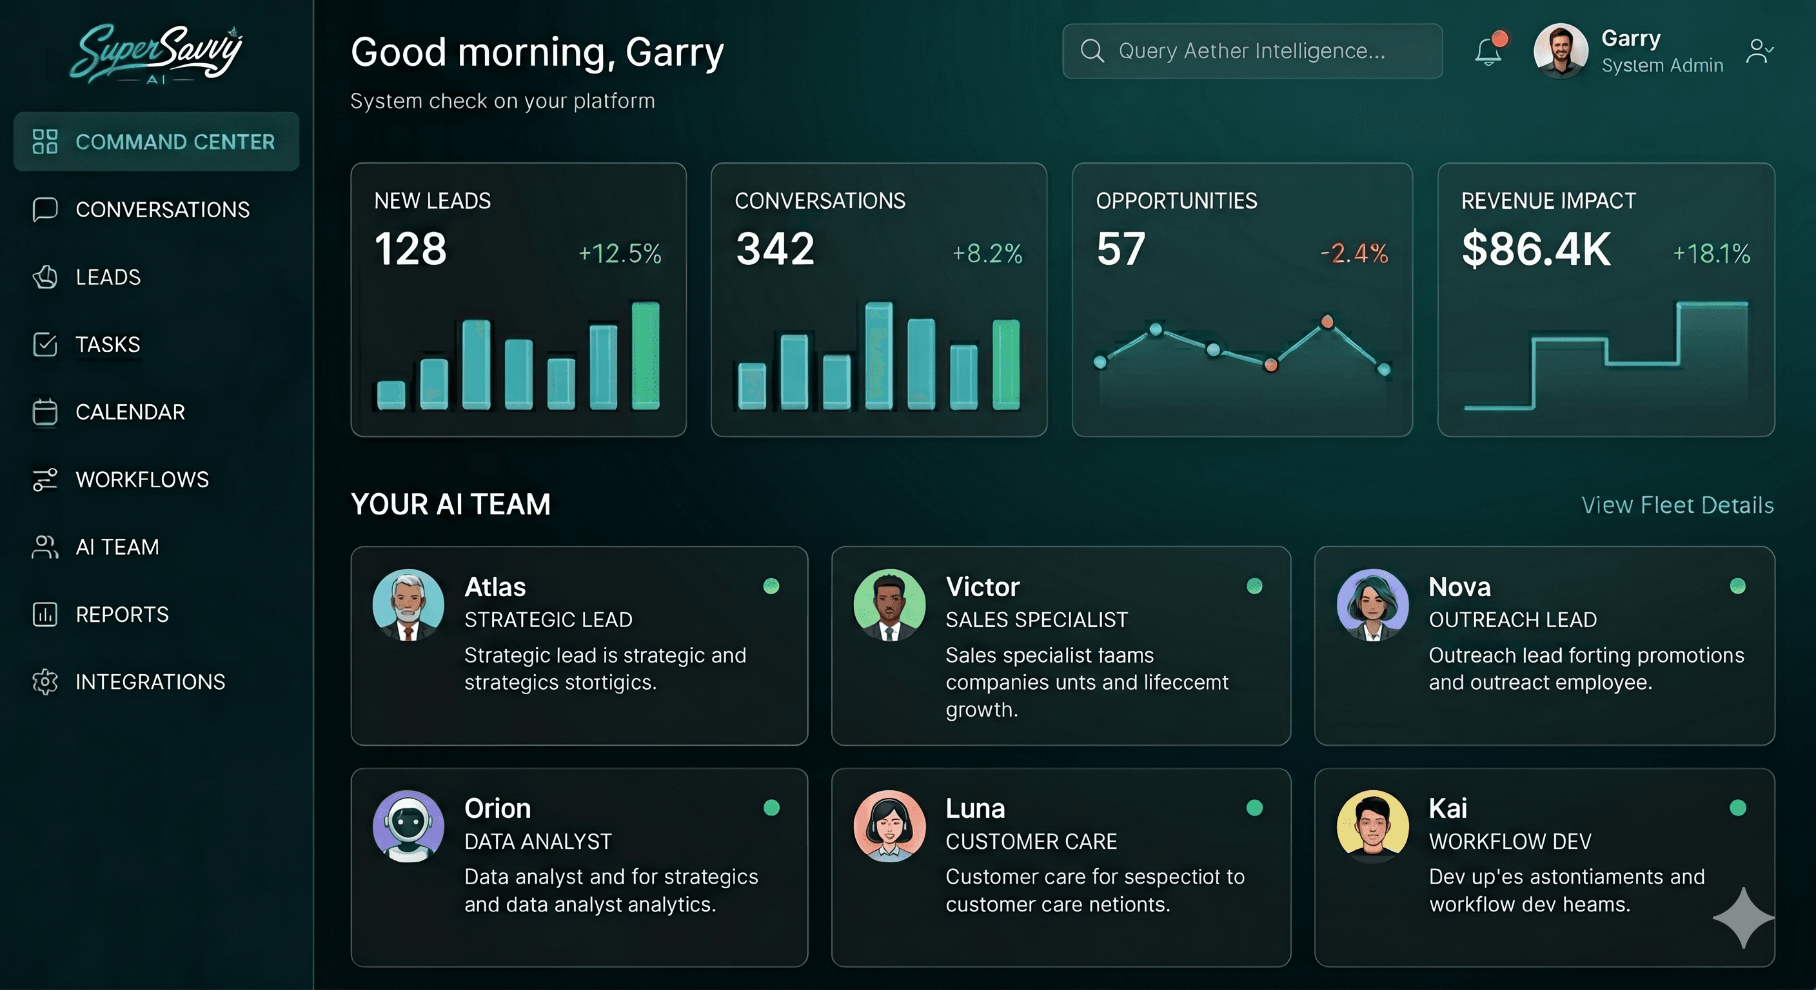1816x990 pixels.
Task: Select Tasks in the sidebar
Action: tap(157, 345)
